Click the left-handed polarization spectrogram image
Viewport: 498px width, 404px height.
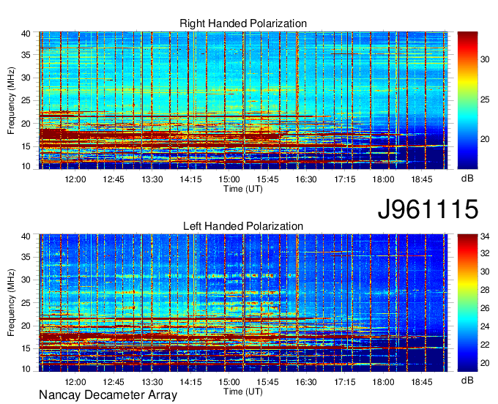243,303
